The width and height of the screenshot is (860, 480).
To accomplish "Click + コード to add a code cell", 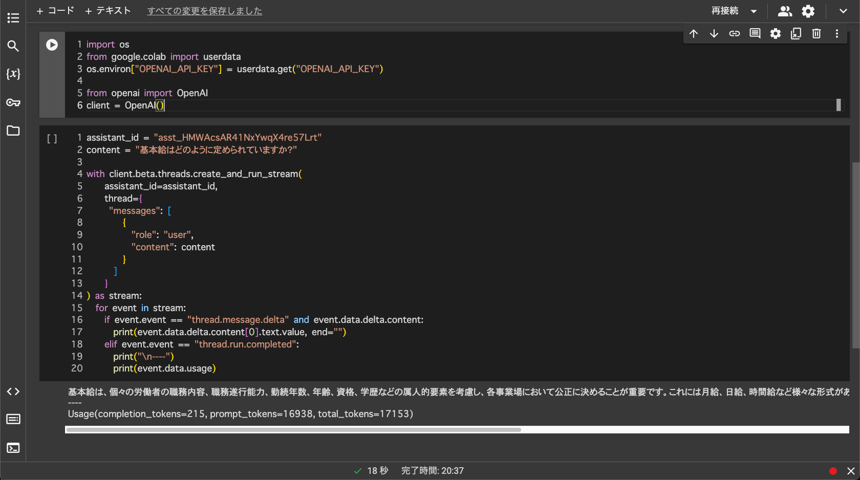I will tap(54, 10).
